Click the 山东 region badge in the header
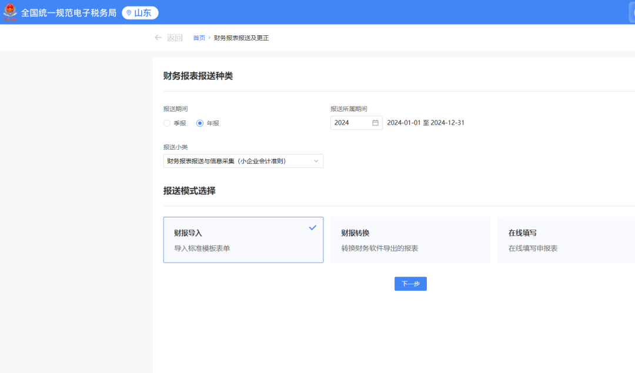This screenshot has height=373, width=635. click(140, 12)
